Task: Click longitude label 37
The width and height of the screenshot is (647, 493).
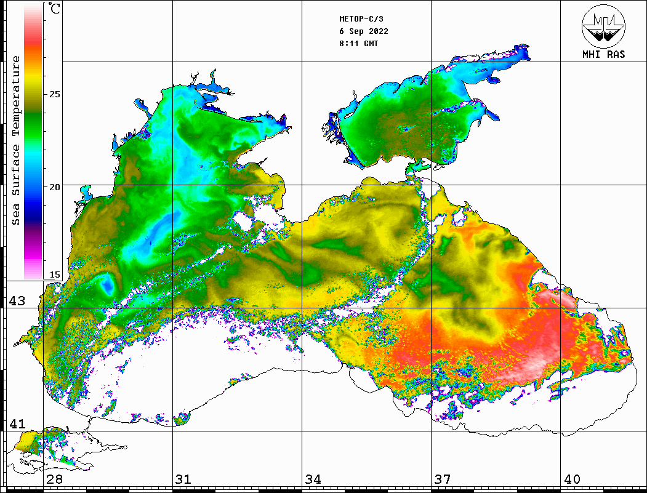Action: click(443, 479)
